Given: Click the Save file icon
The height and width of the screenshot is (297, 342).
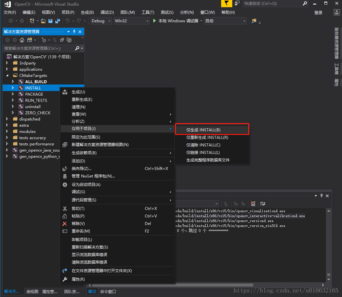Looking at the screenshot, I should [50, 21].
